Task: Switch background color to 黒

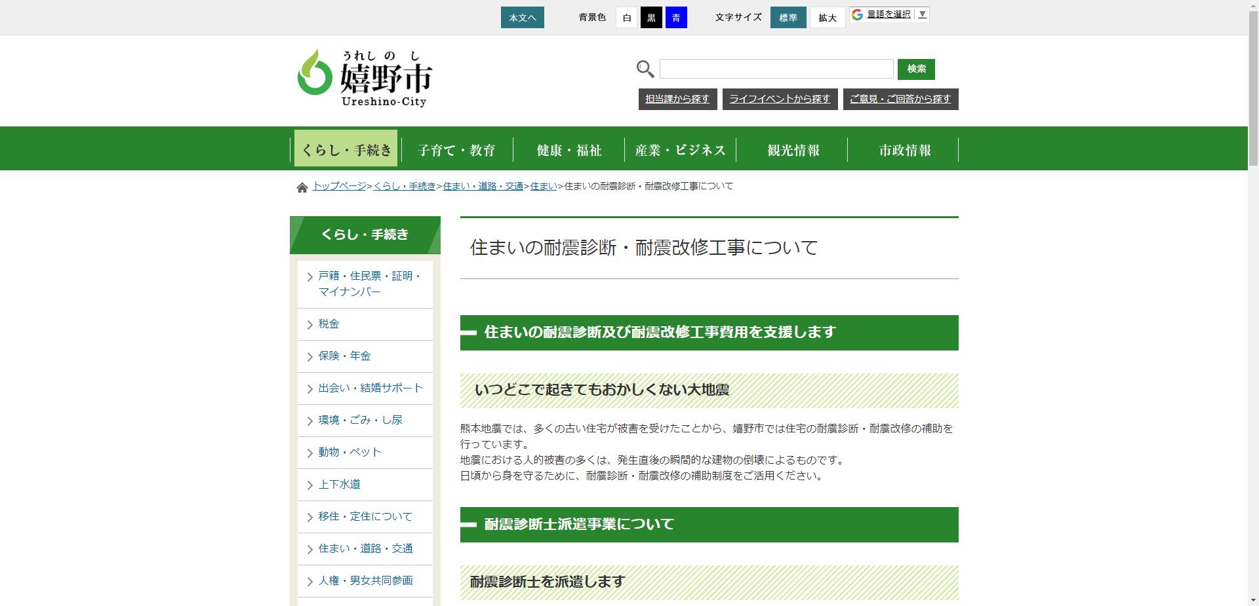Action: click(651, 18)
